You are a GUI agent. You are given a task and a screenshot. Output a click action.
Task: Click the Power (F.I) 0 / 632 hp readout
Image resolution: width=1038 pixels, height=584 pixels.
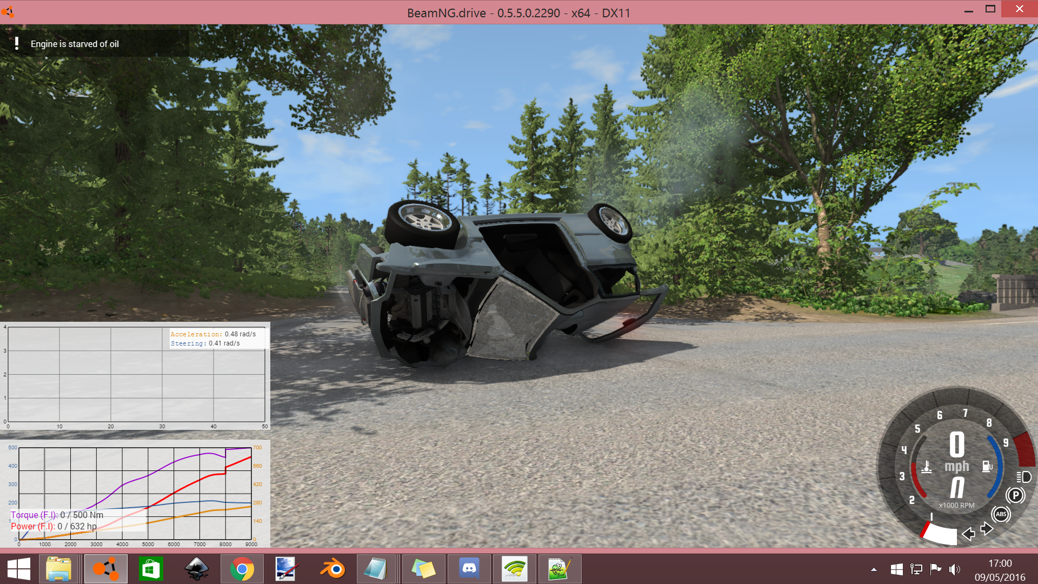pos(54,526)
